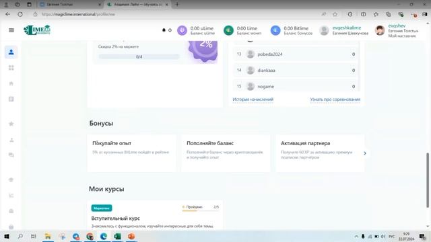Open mentor evqshev's avatar photo
431x242 pixels.
coord(380,30)
